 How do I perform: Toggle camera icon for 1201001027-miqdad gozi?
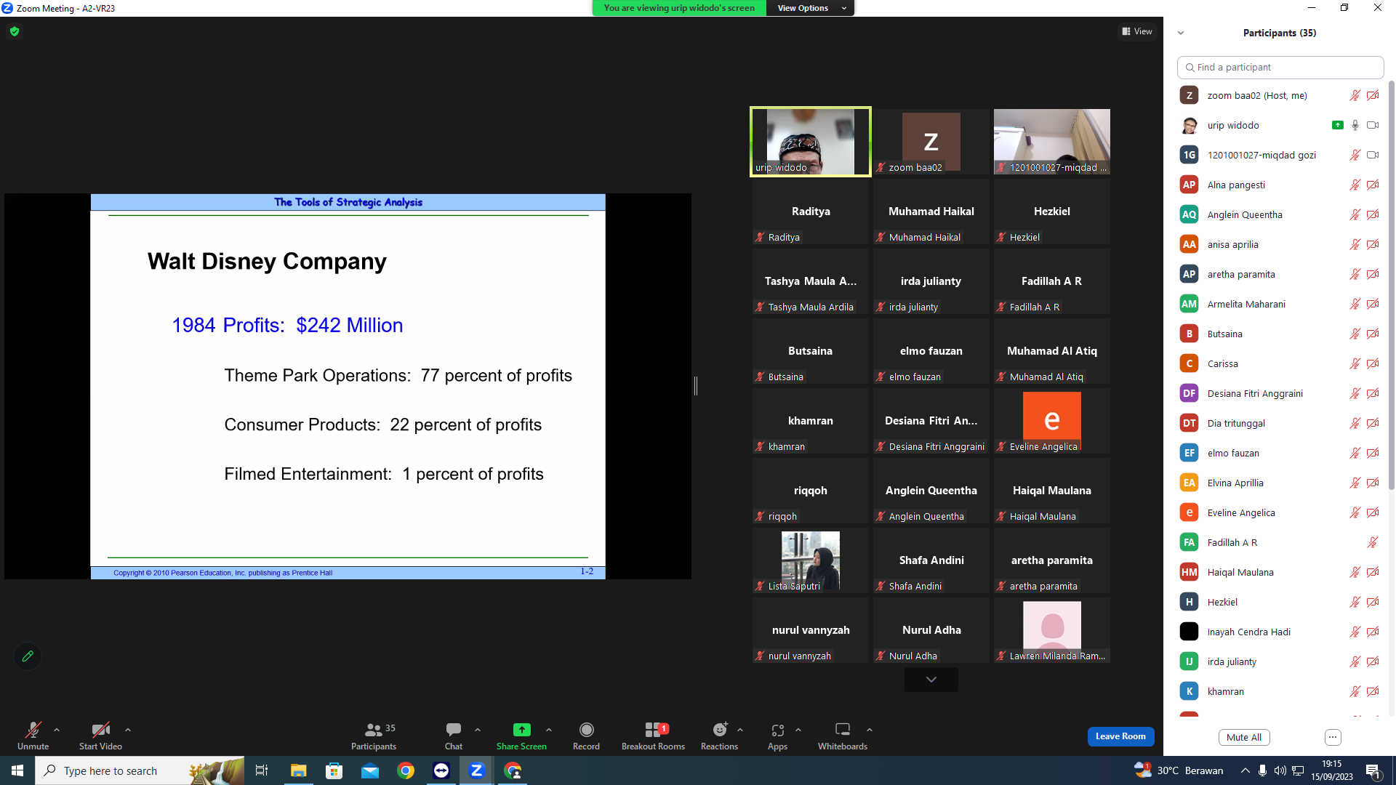point(1373,155)
